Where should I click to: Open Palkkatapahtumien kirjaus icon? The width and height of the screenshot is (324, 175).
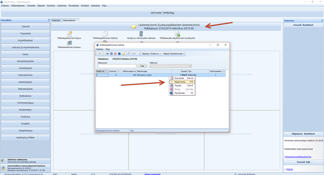coord(69,34)
